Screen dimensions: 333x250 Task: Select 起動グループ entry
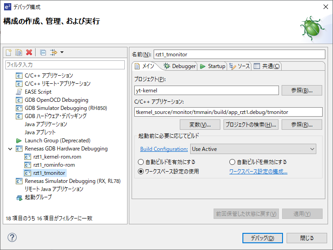(x=38, y=197)
